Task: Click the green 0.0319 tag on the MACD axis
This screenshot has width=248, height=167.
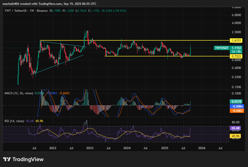Action: [236, 101]
